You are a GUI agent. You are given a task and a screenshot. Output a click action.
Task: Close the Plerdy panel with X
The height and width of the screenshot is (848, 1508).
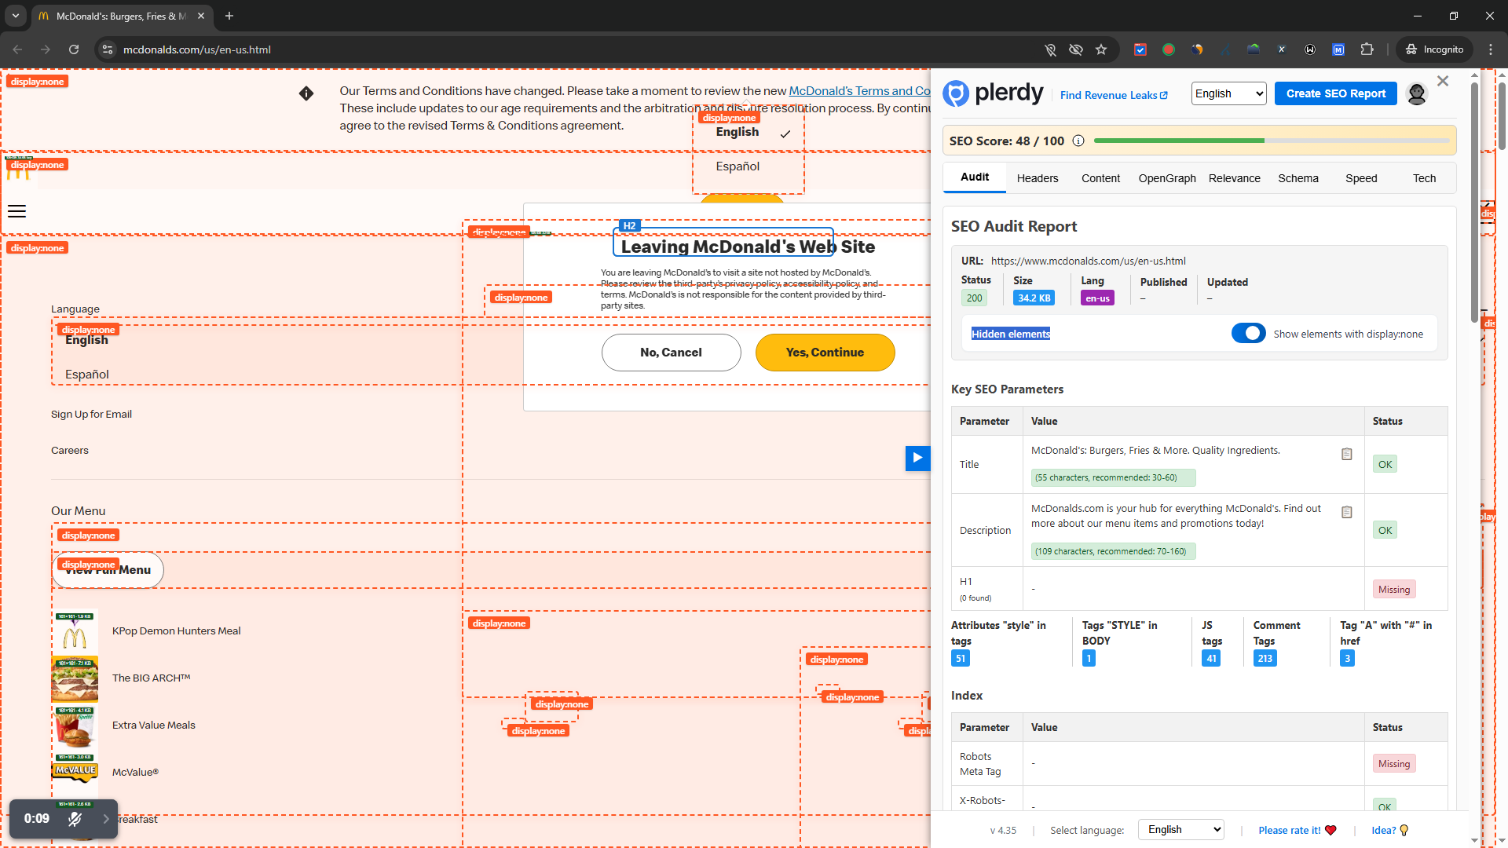coord(1443,81)
